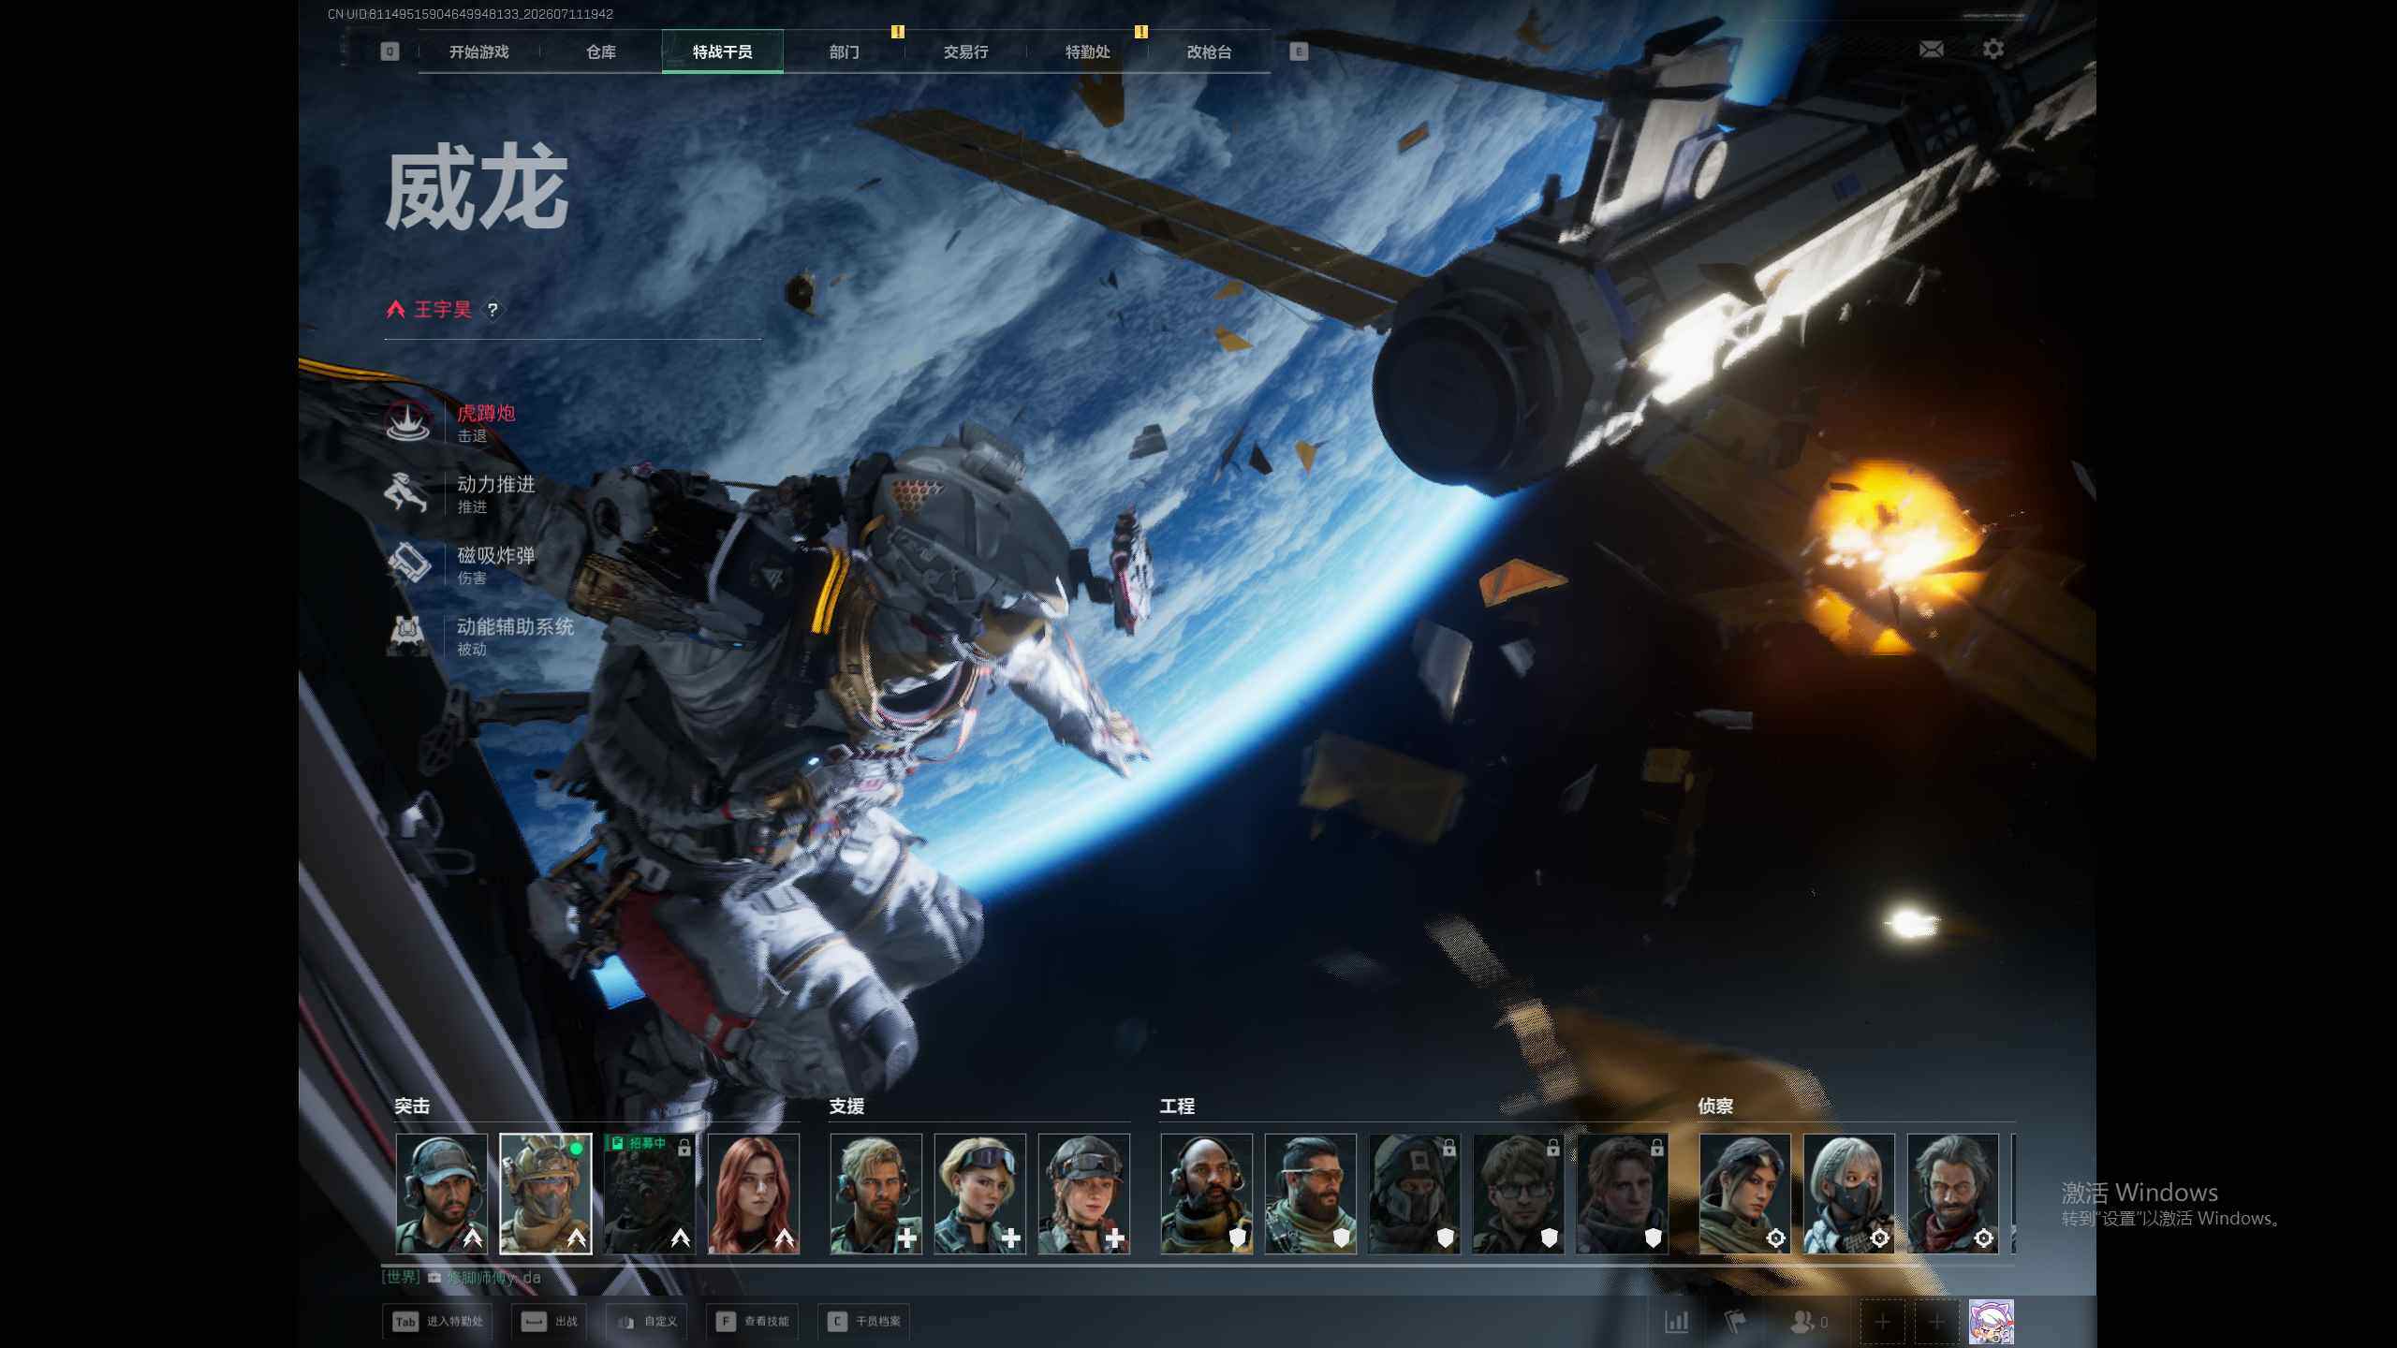Open the mail envelope icon

coord(1931,50)
